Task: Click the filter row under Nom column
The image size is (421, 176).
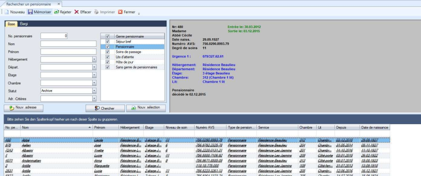Action: tap(57, 134)
